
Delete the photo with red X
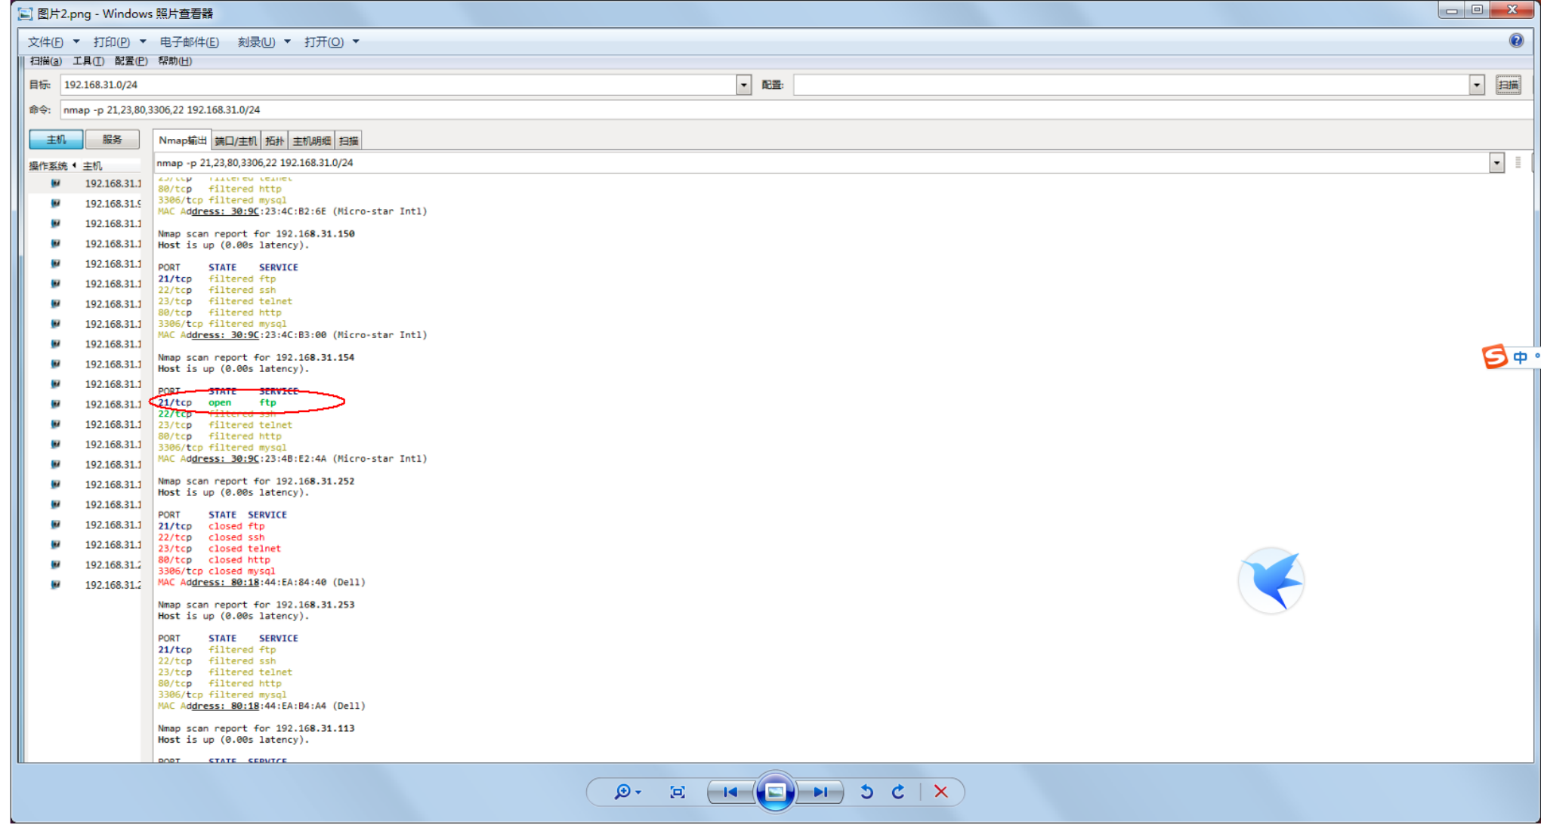click(940, 792)
